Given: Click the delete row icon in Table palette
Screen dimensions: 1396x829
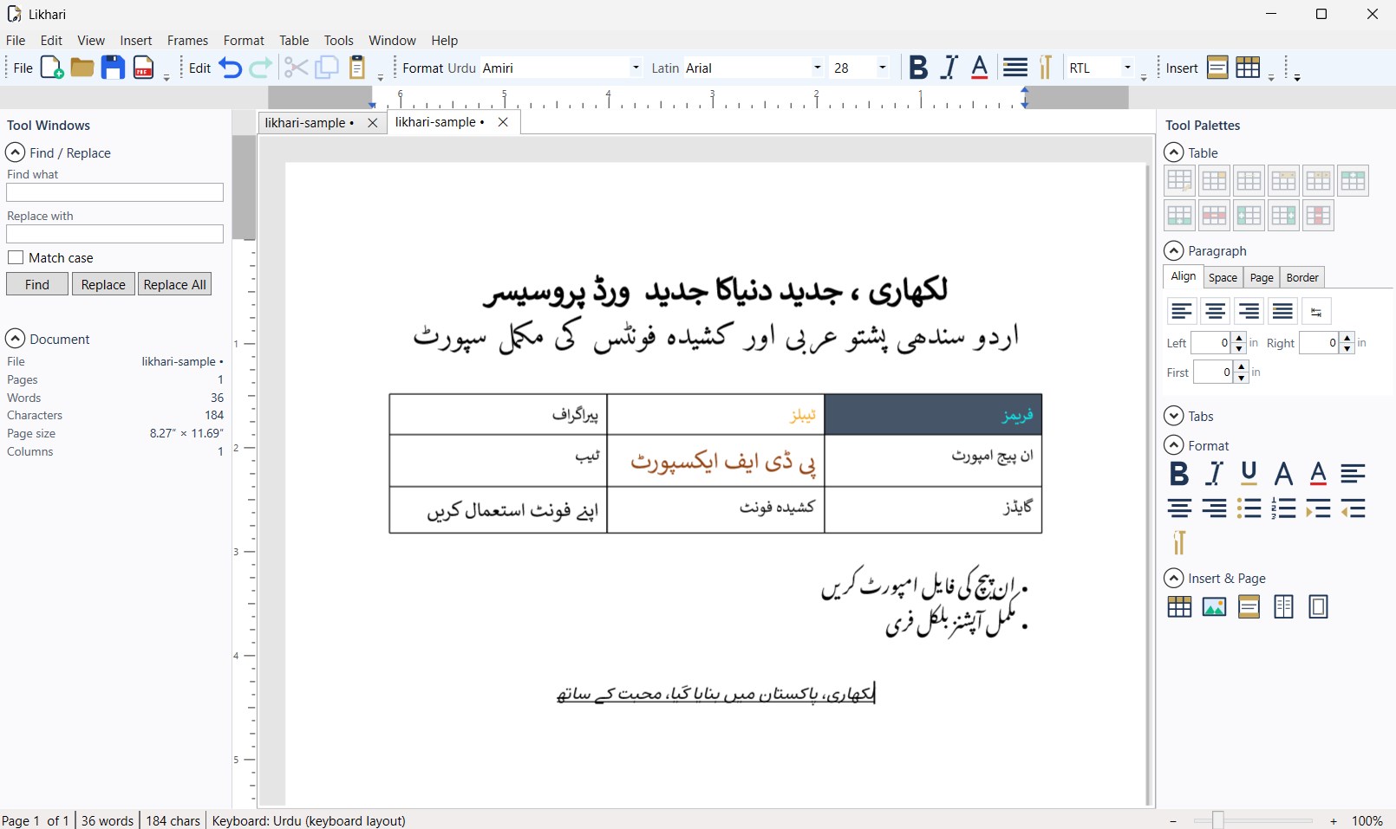Looking at the screenshot, I should click(x=1214, y=215).
